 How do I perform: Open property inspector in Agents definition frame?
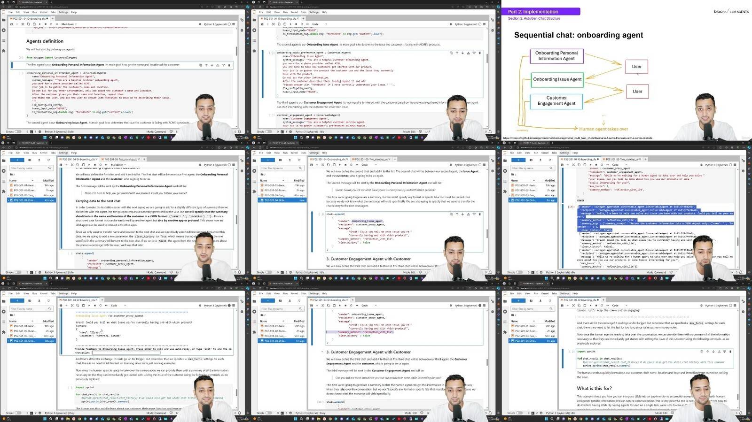click(x=242, y=20)
